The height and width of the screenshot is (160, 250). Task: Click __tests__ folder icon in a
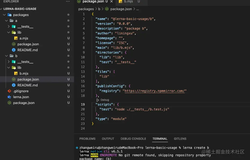14,26
